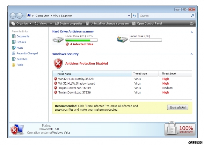This screenshot has height=145, width=204.
Task: Open Control Panel from toolbar
Action: click(x=147, y=24)
